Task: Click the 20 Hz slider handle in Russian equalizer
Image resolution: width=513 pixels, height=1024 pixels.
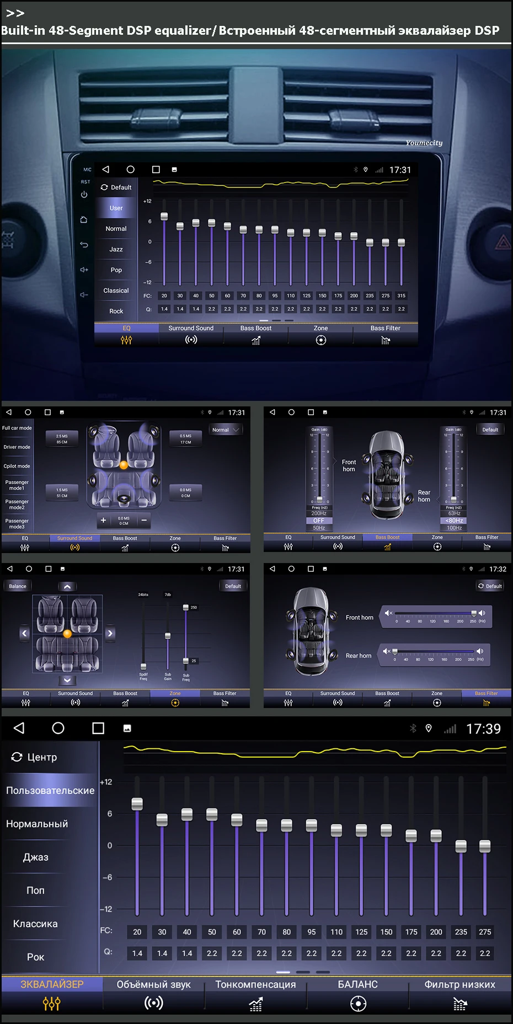Action: click(137, 804)
